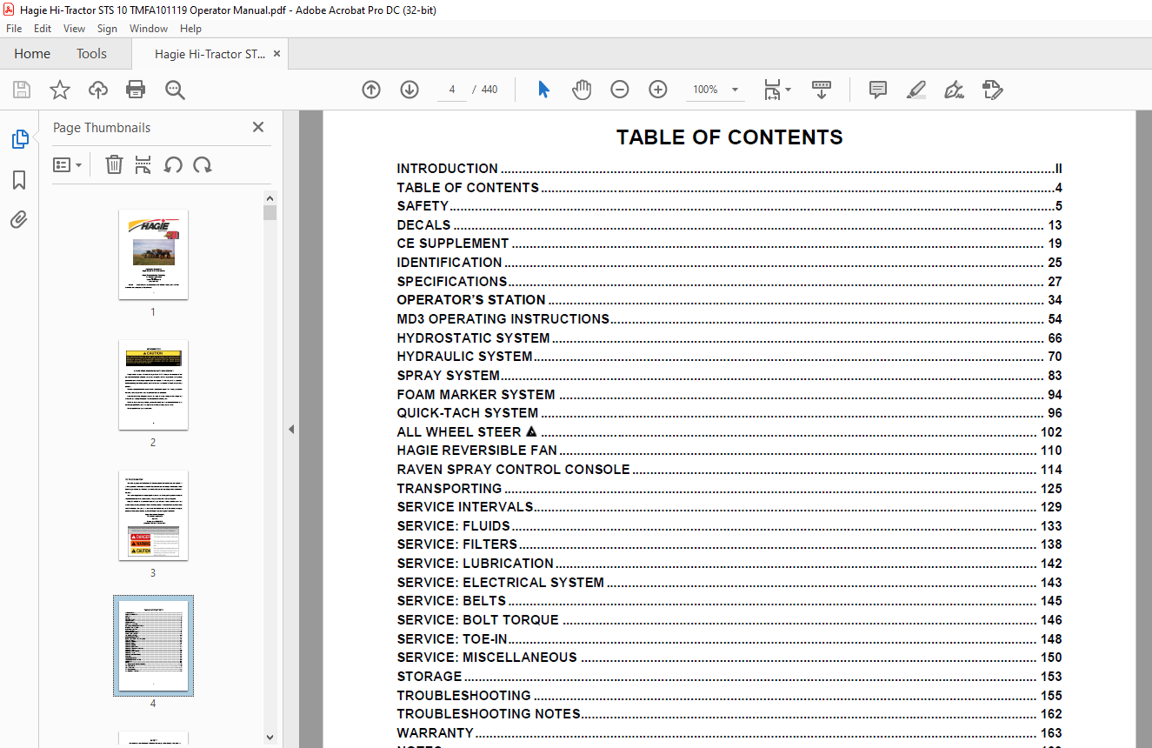The width and height of the screenshot is (1152, 748).
Task: Switch to the Home tab
Action: 32,54
